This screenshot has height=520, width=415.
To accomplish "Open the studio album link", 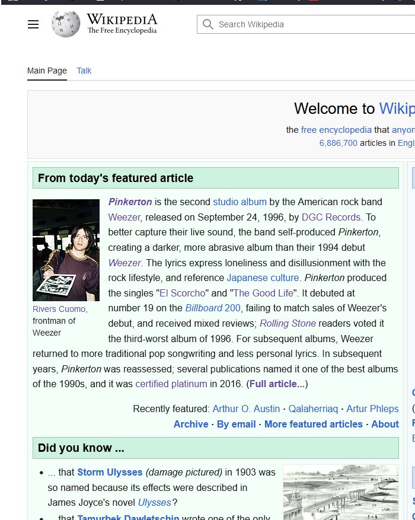I will 240,202.
